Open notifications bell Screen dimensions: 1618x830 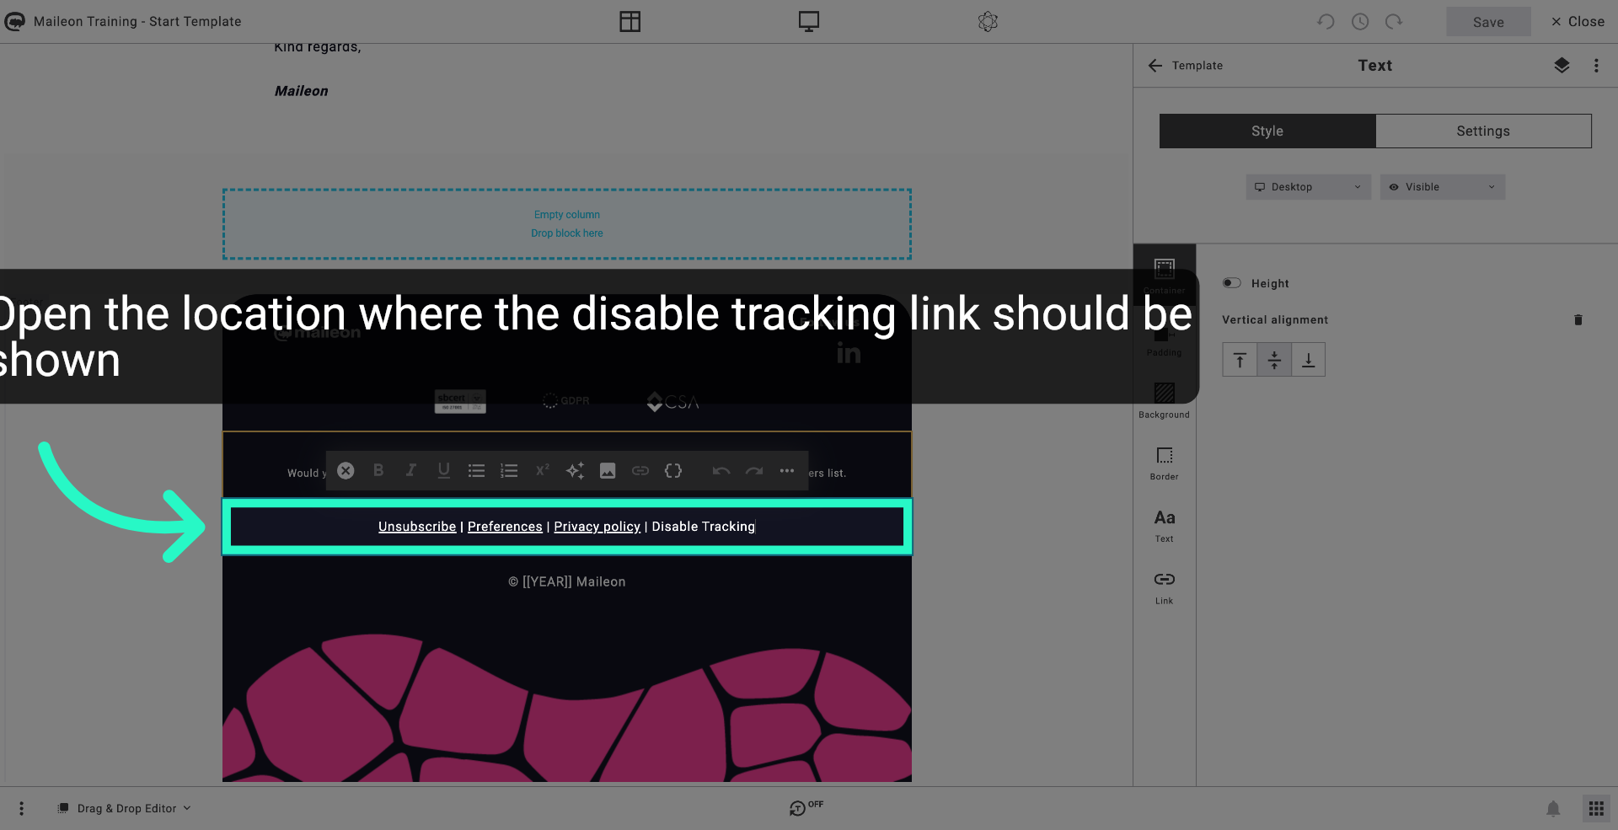coord(1553,809)
